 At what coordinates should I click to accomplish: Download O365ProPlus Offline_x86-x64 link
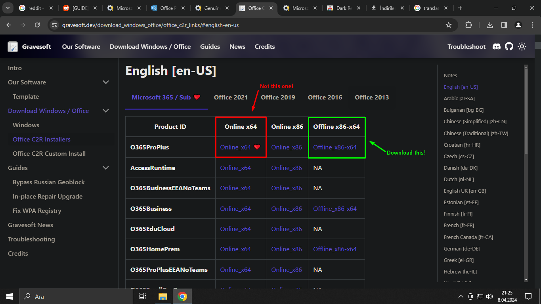[x=335, y=147]
